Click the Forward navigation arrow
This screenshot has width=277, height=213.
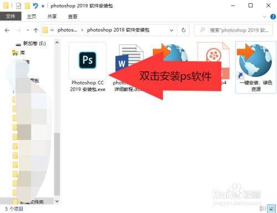click(x=19, y=30)
